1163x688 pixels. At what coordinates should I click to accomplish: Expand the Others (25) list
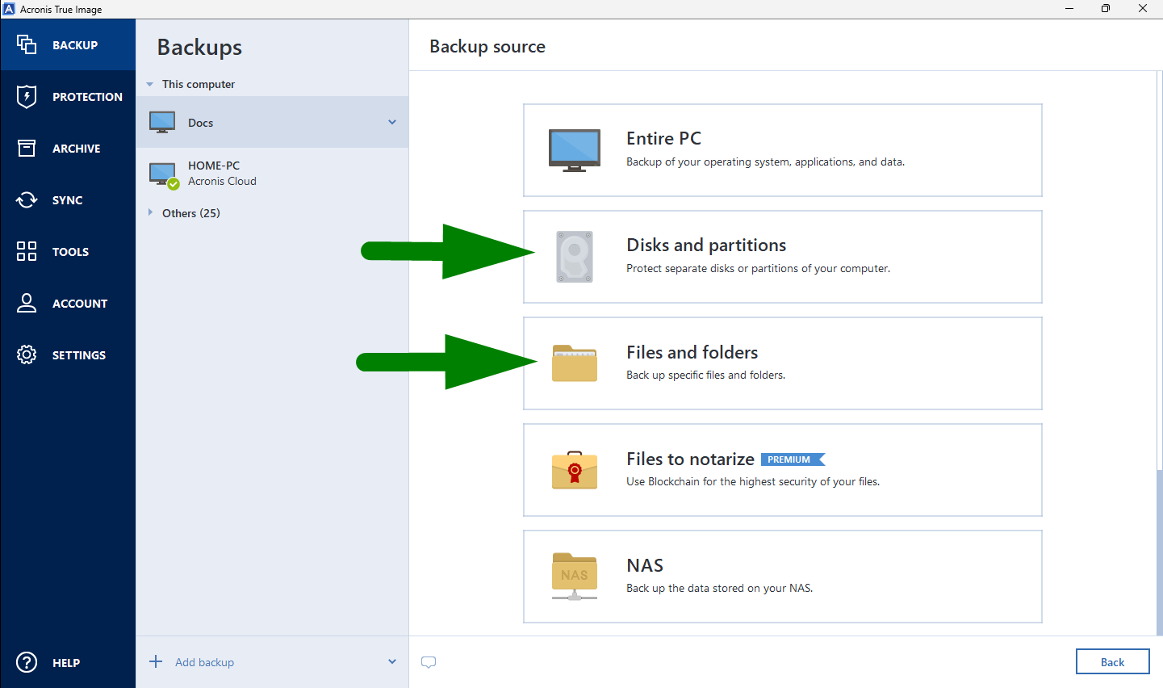tap(152, 212)
